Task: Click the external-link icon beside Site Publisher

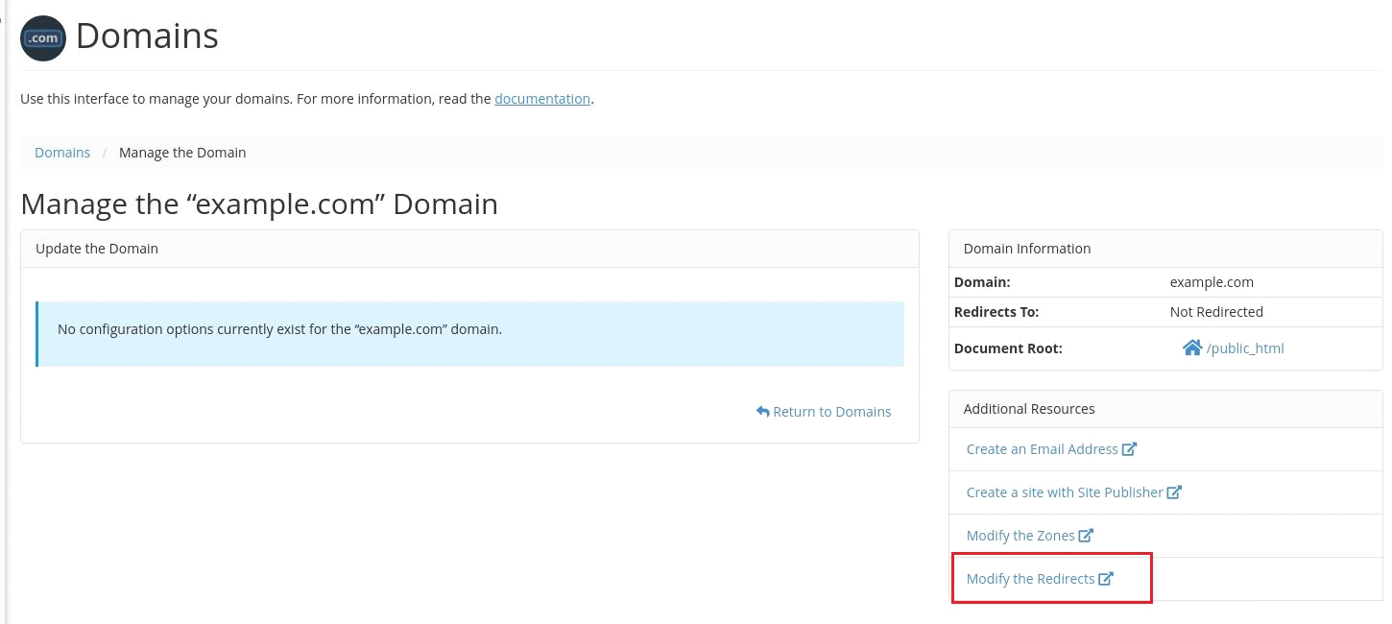Action: coord(1175,492)
